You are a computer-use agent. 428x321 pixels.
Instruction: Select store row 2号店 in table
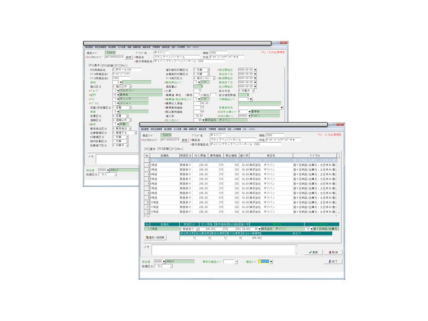point(240,165)
